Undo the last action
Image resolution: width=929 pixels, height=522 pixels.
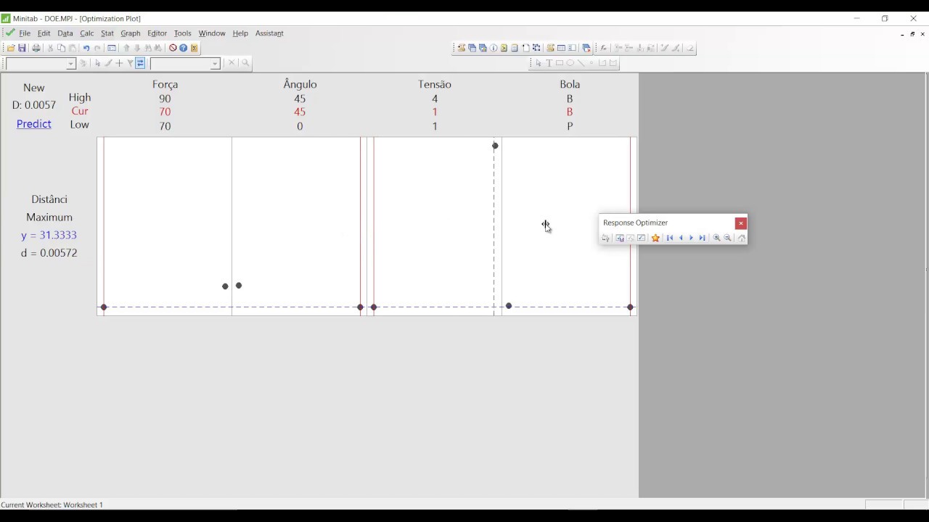(86, 48)
